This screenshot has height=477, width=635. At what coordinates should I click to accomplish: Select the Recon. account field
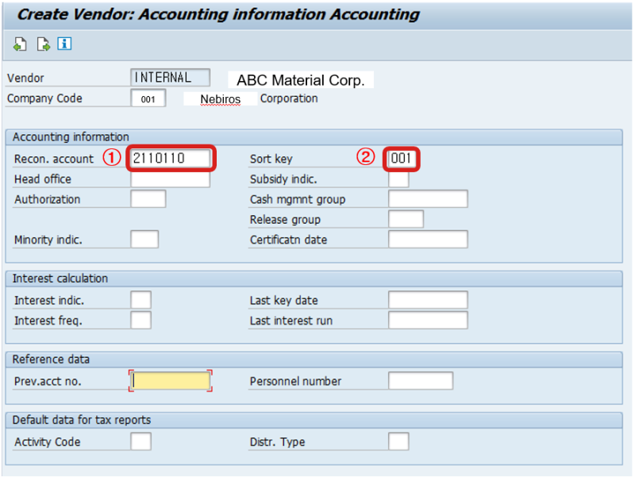click(x=171, y=158)
